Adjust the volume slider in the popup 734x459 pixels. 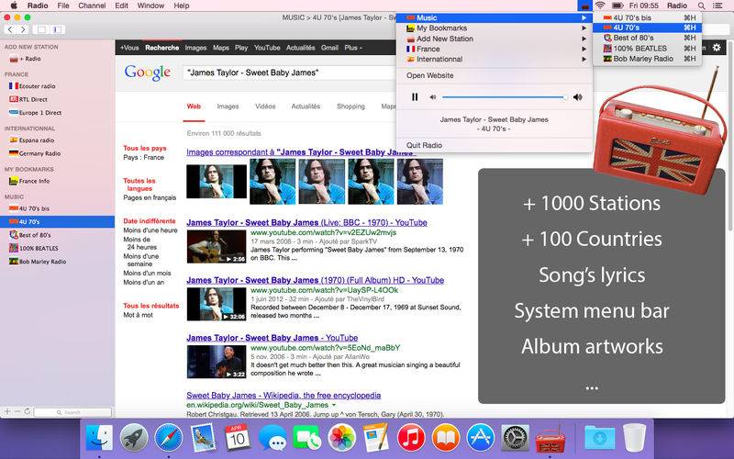(505, 97)
